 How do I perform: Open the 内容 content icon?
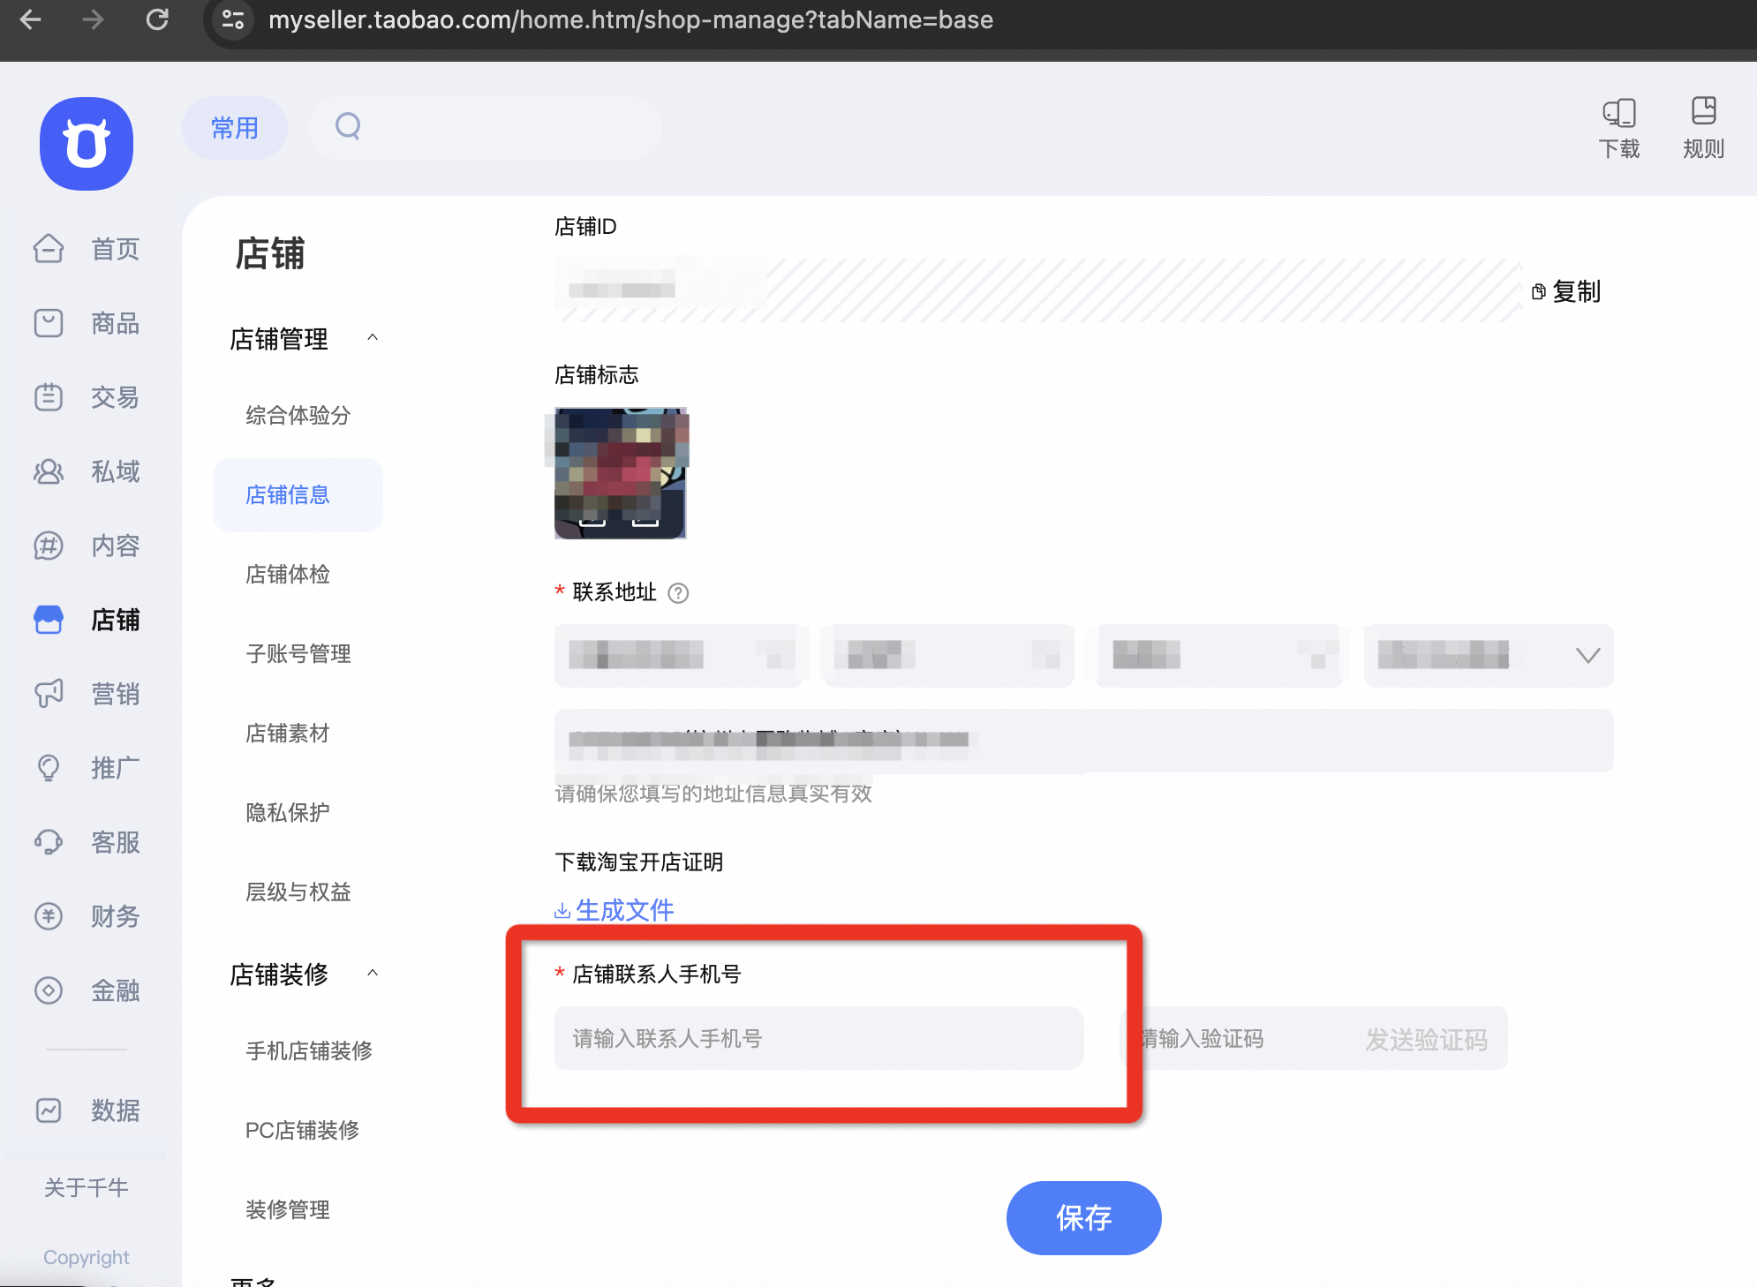click(49, 546)
